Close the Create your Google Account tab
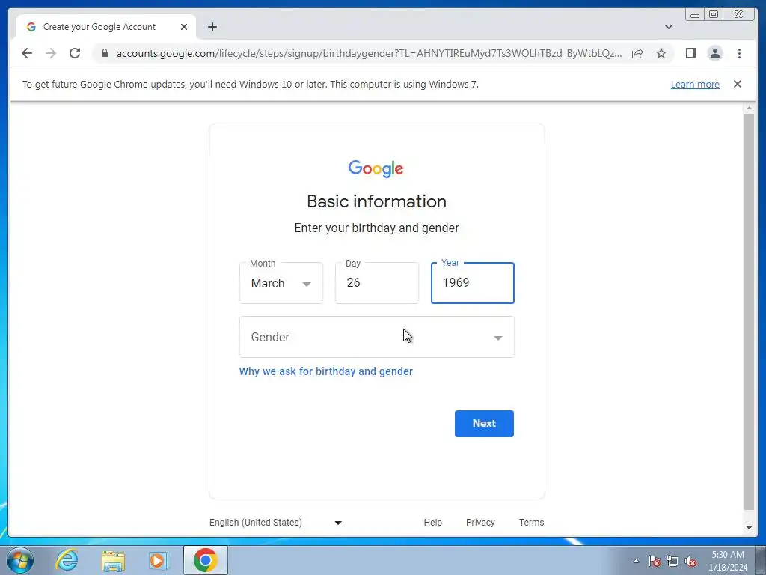Image resolution: width=766 pixels, height=575 pixels. click(184, 27)
